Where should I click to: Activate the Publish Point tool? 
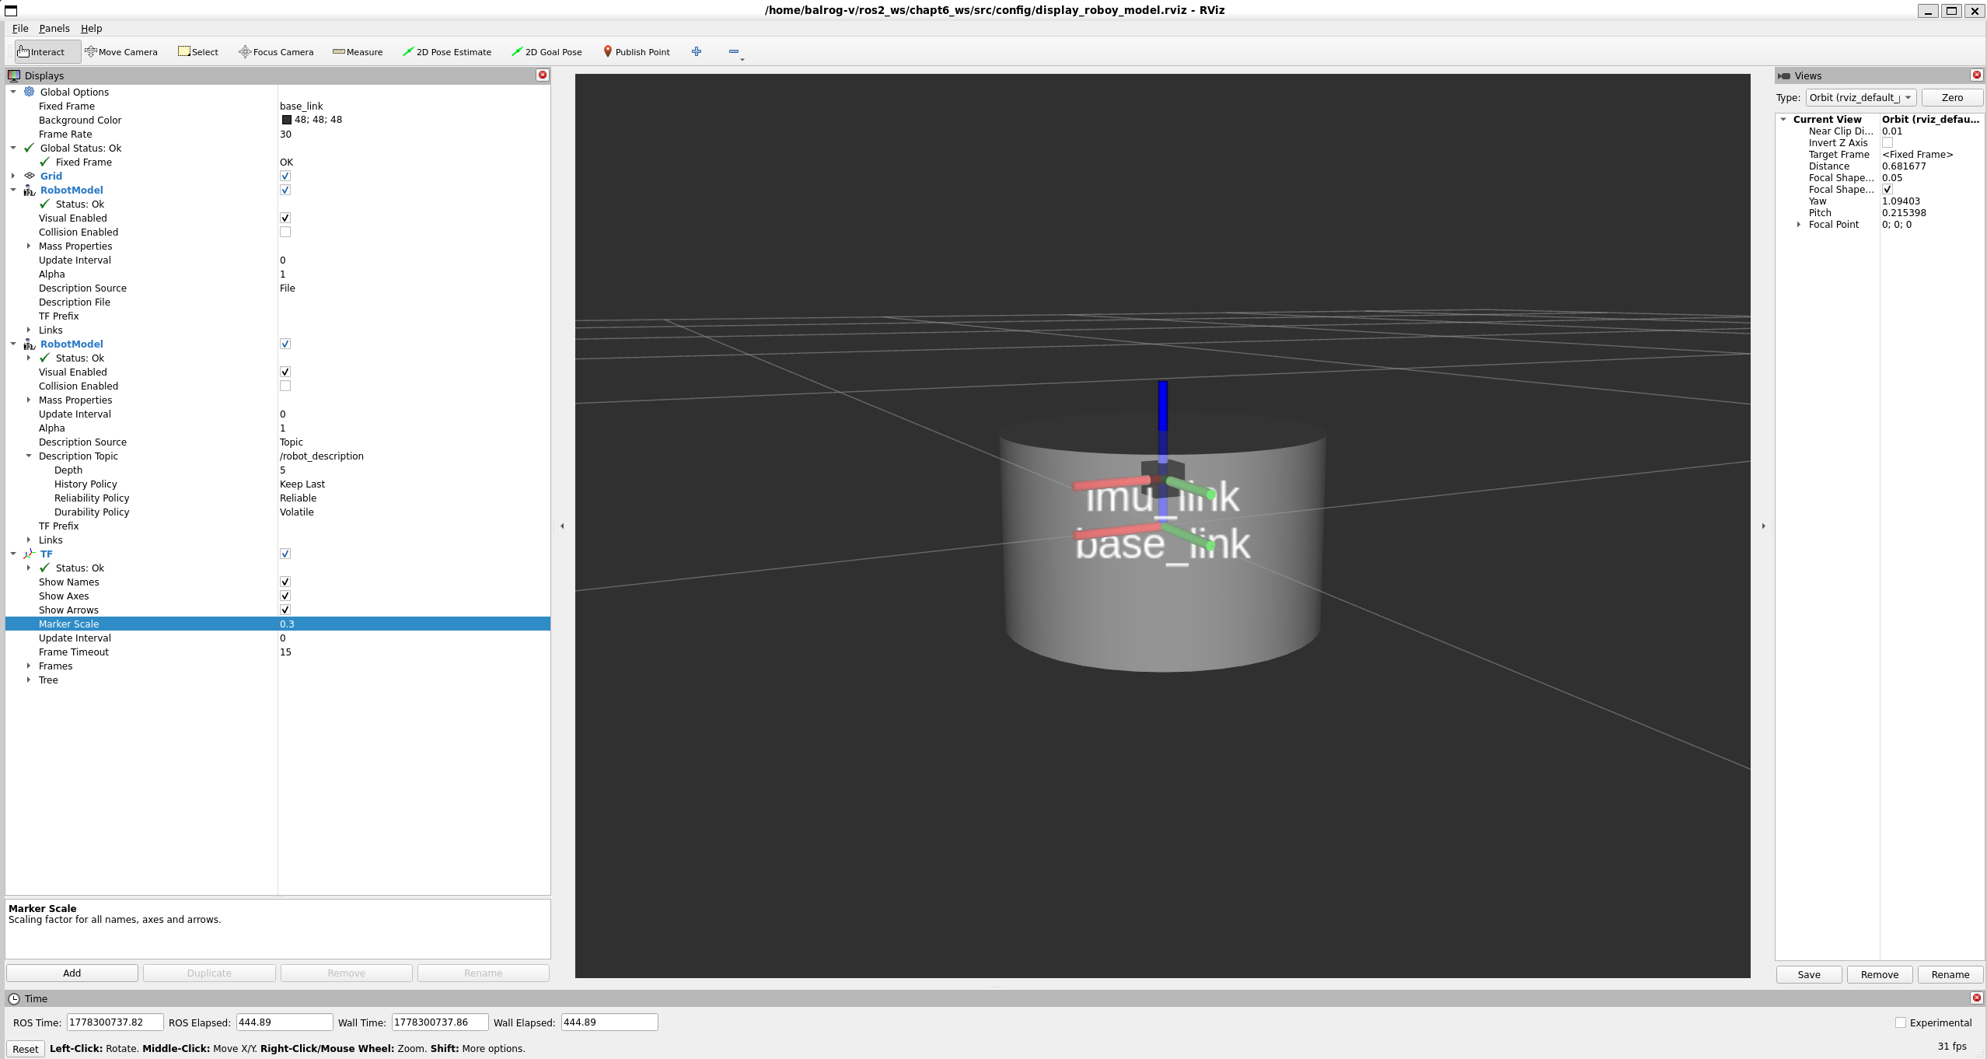pos(637,52)
